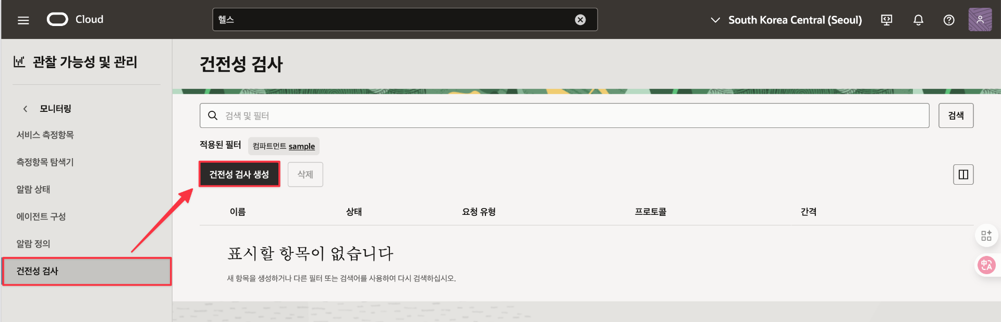1001x322 pixels.
Task: Clear the top search box text
Action: [580, 20]
